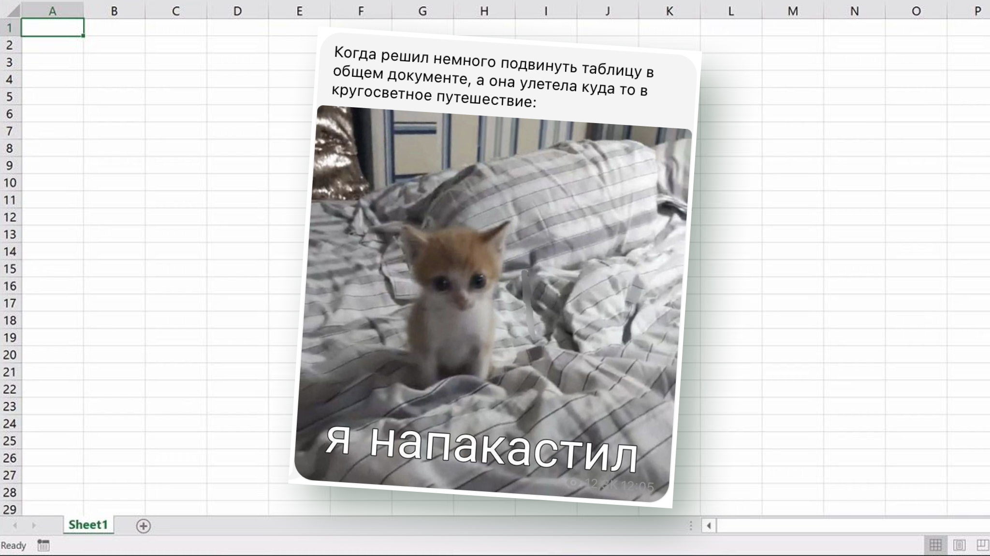Click cell C10 in the grid

coord(176,183)
